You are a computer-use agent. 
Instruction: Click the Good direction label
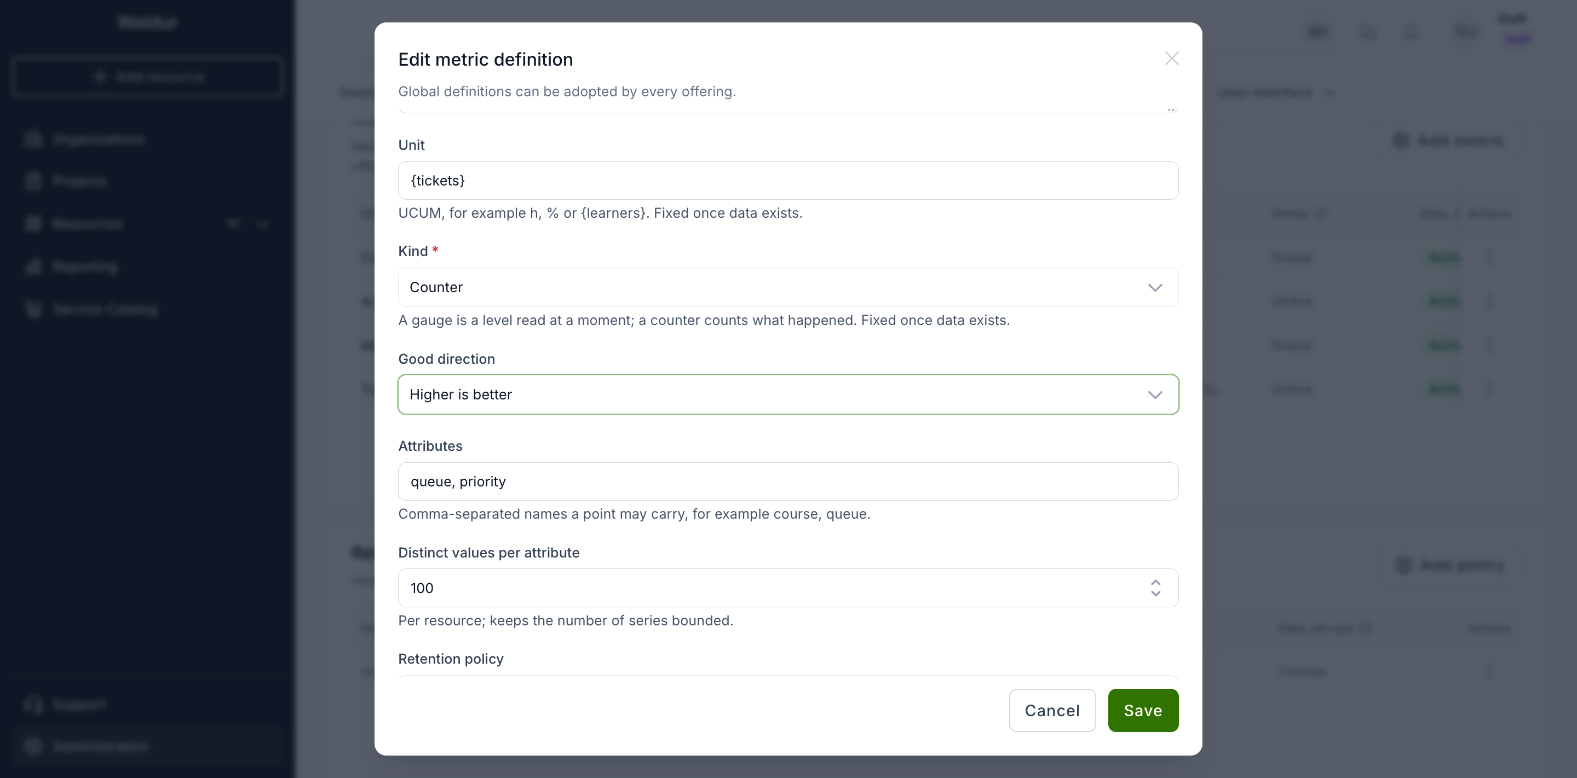[446, 359]
